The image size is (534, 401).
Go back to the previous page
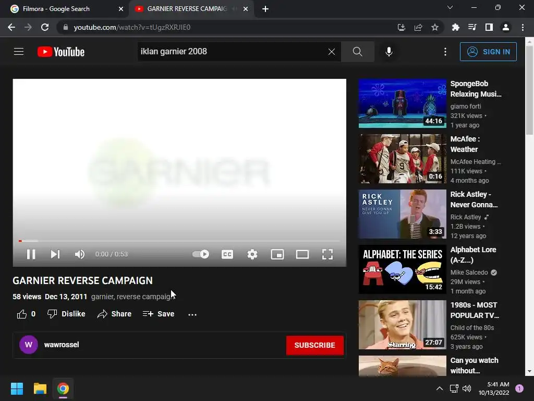tap(11, 27)
